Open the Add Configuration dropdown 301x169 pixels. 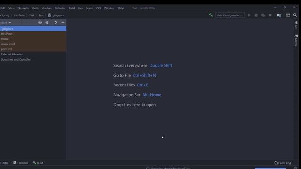point(230,15)
